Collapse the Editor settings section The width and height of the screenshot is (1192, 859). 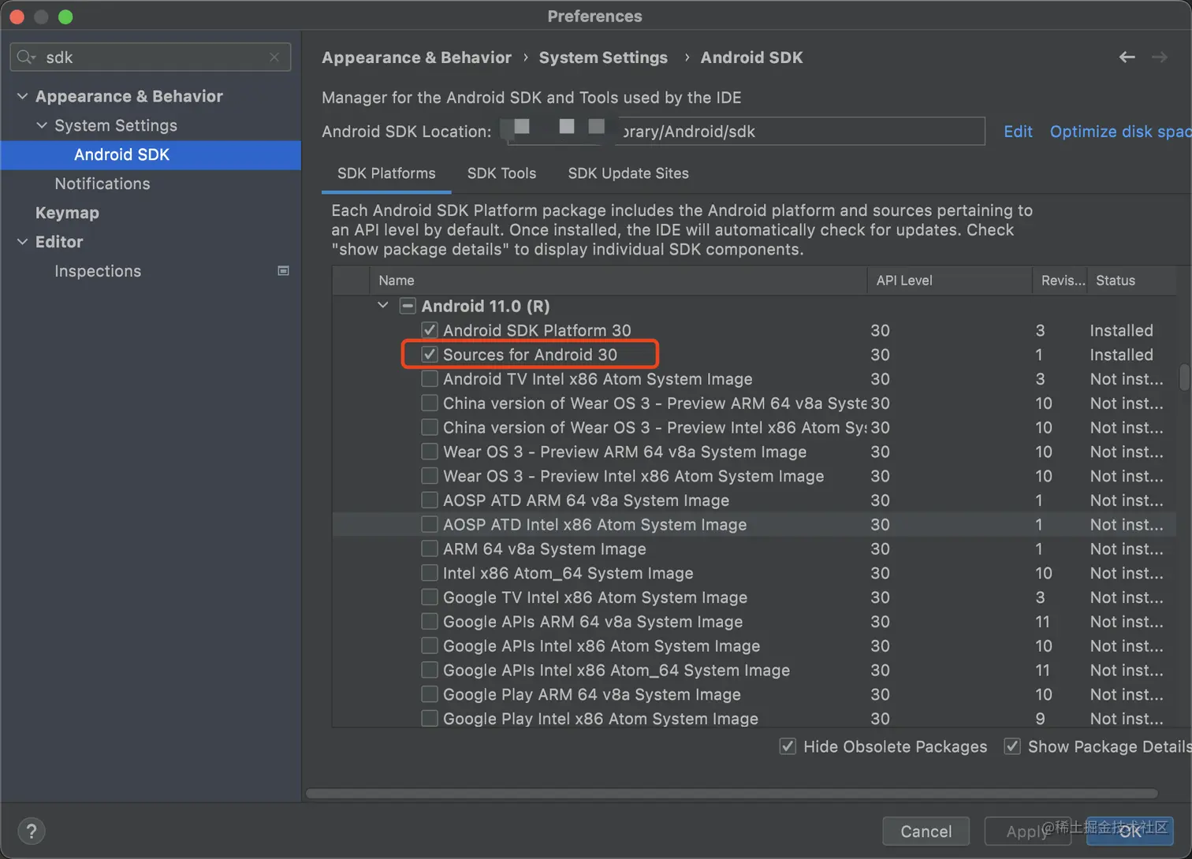23,242
